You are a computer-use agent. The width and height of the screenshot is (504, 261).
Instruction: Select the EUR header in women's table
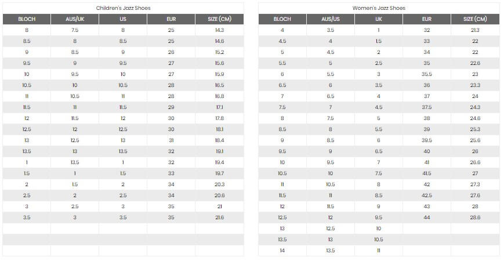coord(427,19)
